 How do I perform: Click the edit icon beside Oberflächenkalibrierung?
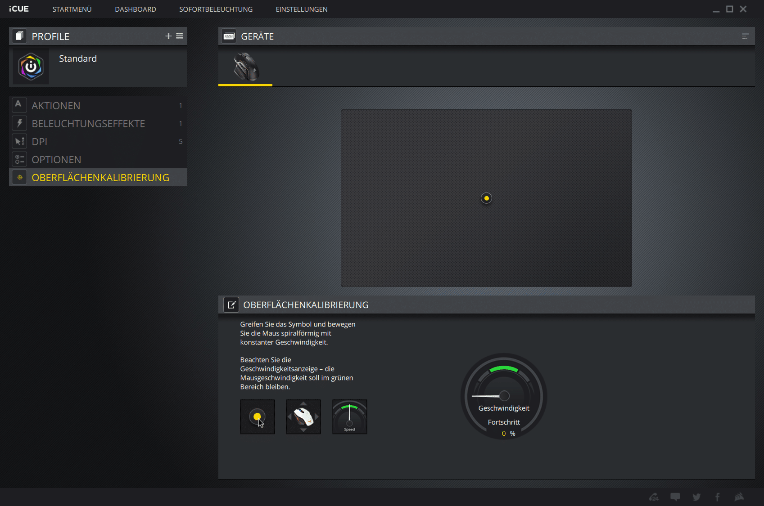pyautogui.click(x=231, y=305)
